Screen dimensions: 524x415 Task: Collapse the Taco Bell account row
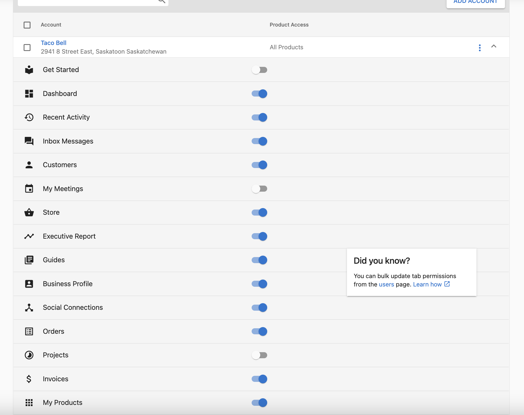pyautogui.click(x=494, y=46)
